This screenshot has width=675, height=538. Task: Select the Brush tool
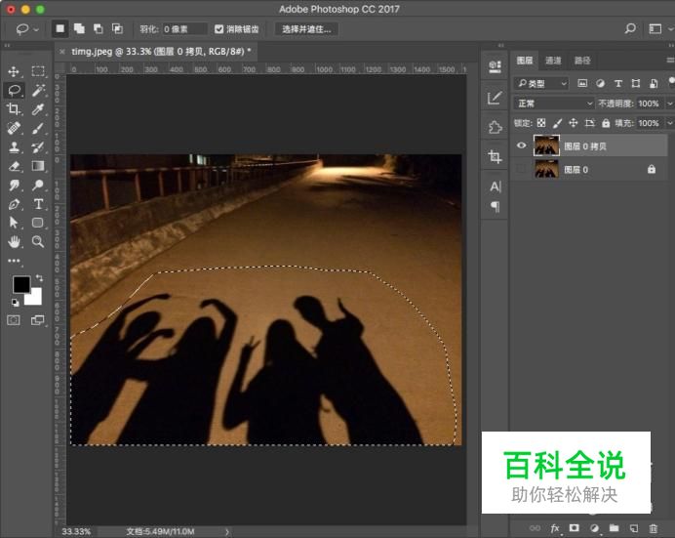[x=38, y=128]
